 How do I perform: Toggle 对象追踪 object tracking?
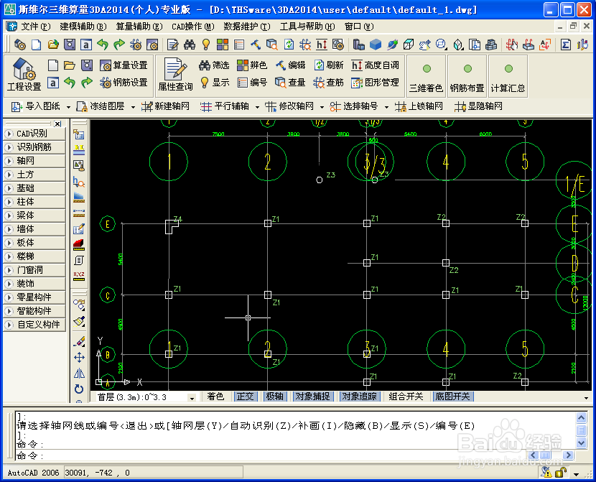point(359,397)
